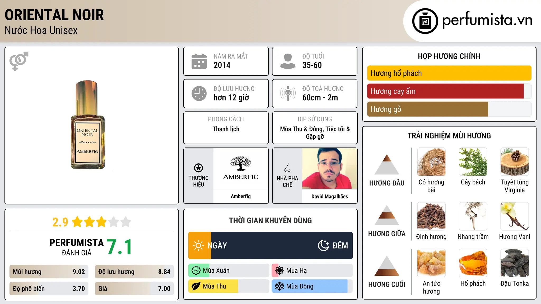This screenshot has width=541, height=304.
Task: Click the 2.9 star rating number
Action: [x=60, y=222]
